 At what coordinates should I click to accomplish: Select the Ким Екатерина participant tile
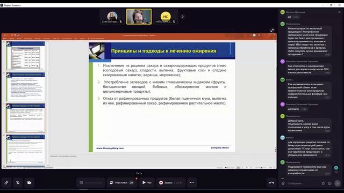pos(112,17)
